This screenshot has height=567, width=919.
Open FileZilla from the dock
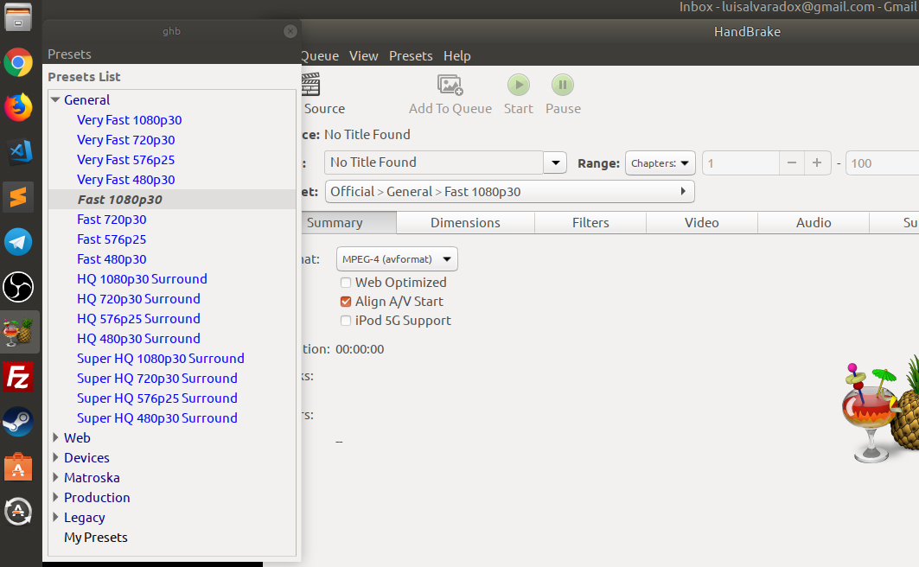18,377
